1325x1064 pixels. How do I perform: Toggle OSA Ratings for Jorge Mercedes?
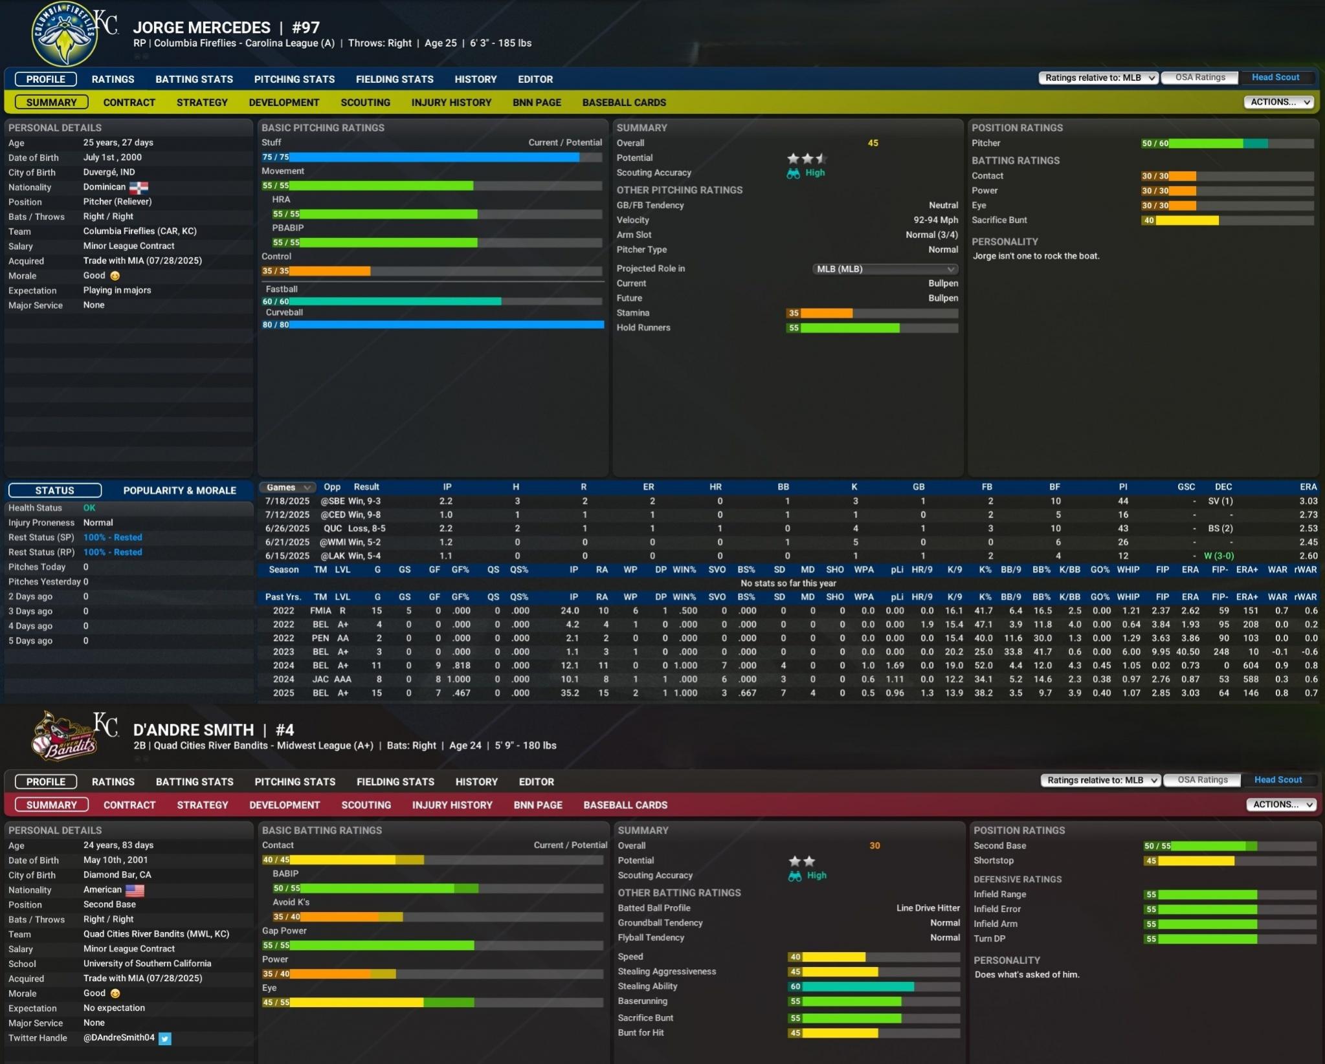1199,78
